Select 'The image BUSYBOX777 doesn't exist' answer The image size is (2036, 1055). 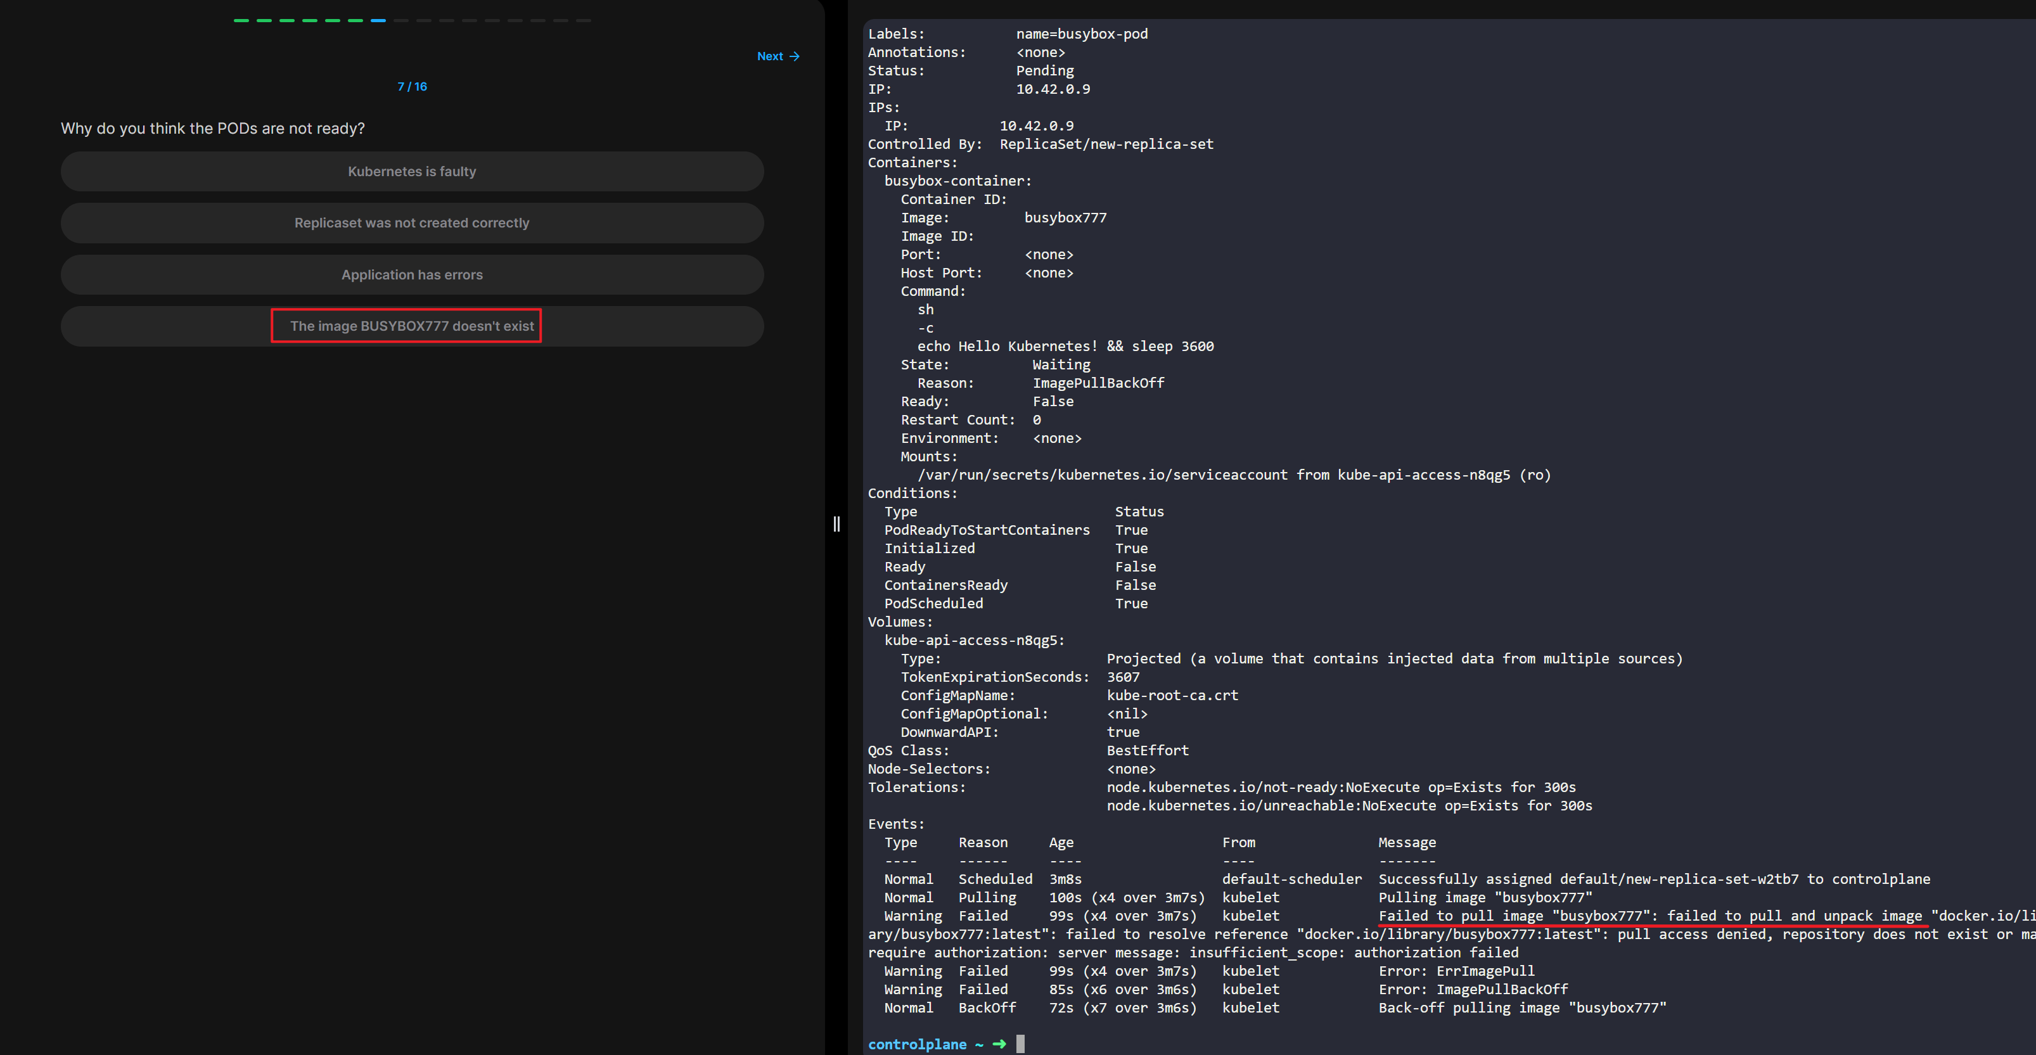point(412,326)
